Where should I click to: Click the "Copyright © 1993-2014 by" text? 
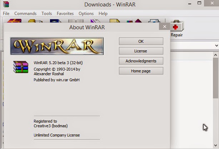point(57,69)
